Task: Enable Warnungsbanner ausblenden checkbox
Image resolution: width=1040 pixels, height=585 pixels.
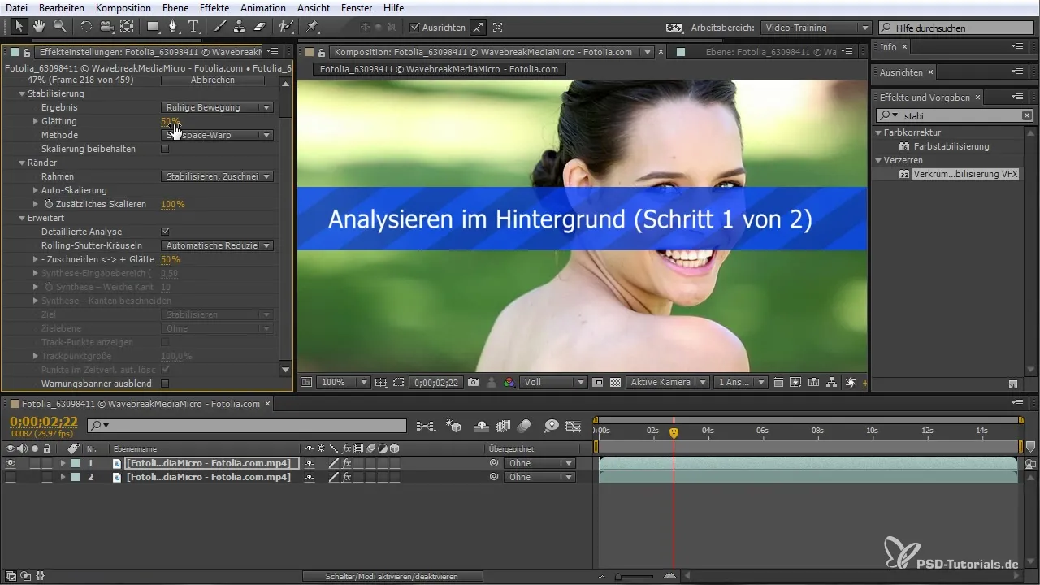Action: (x=165, y=383)
